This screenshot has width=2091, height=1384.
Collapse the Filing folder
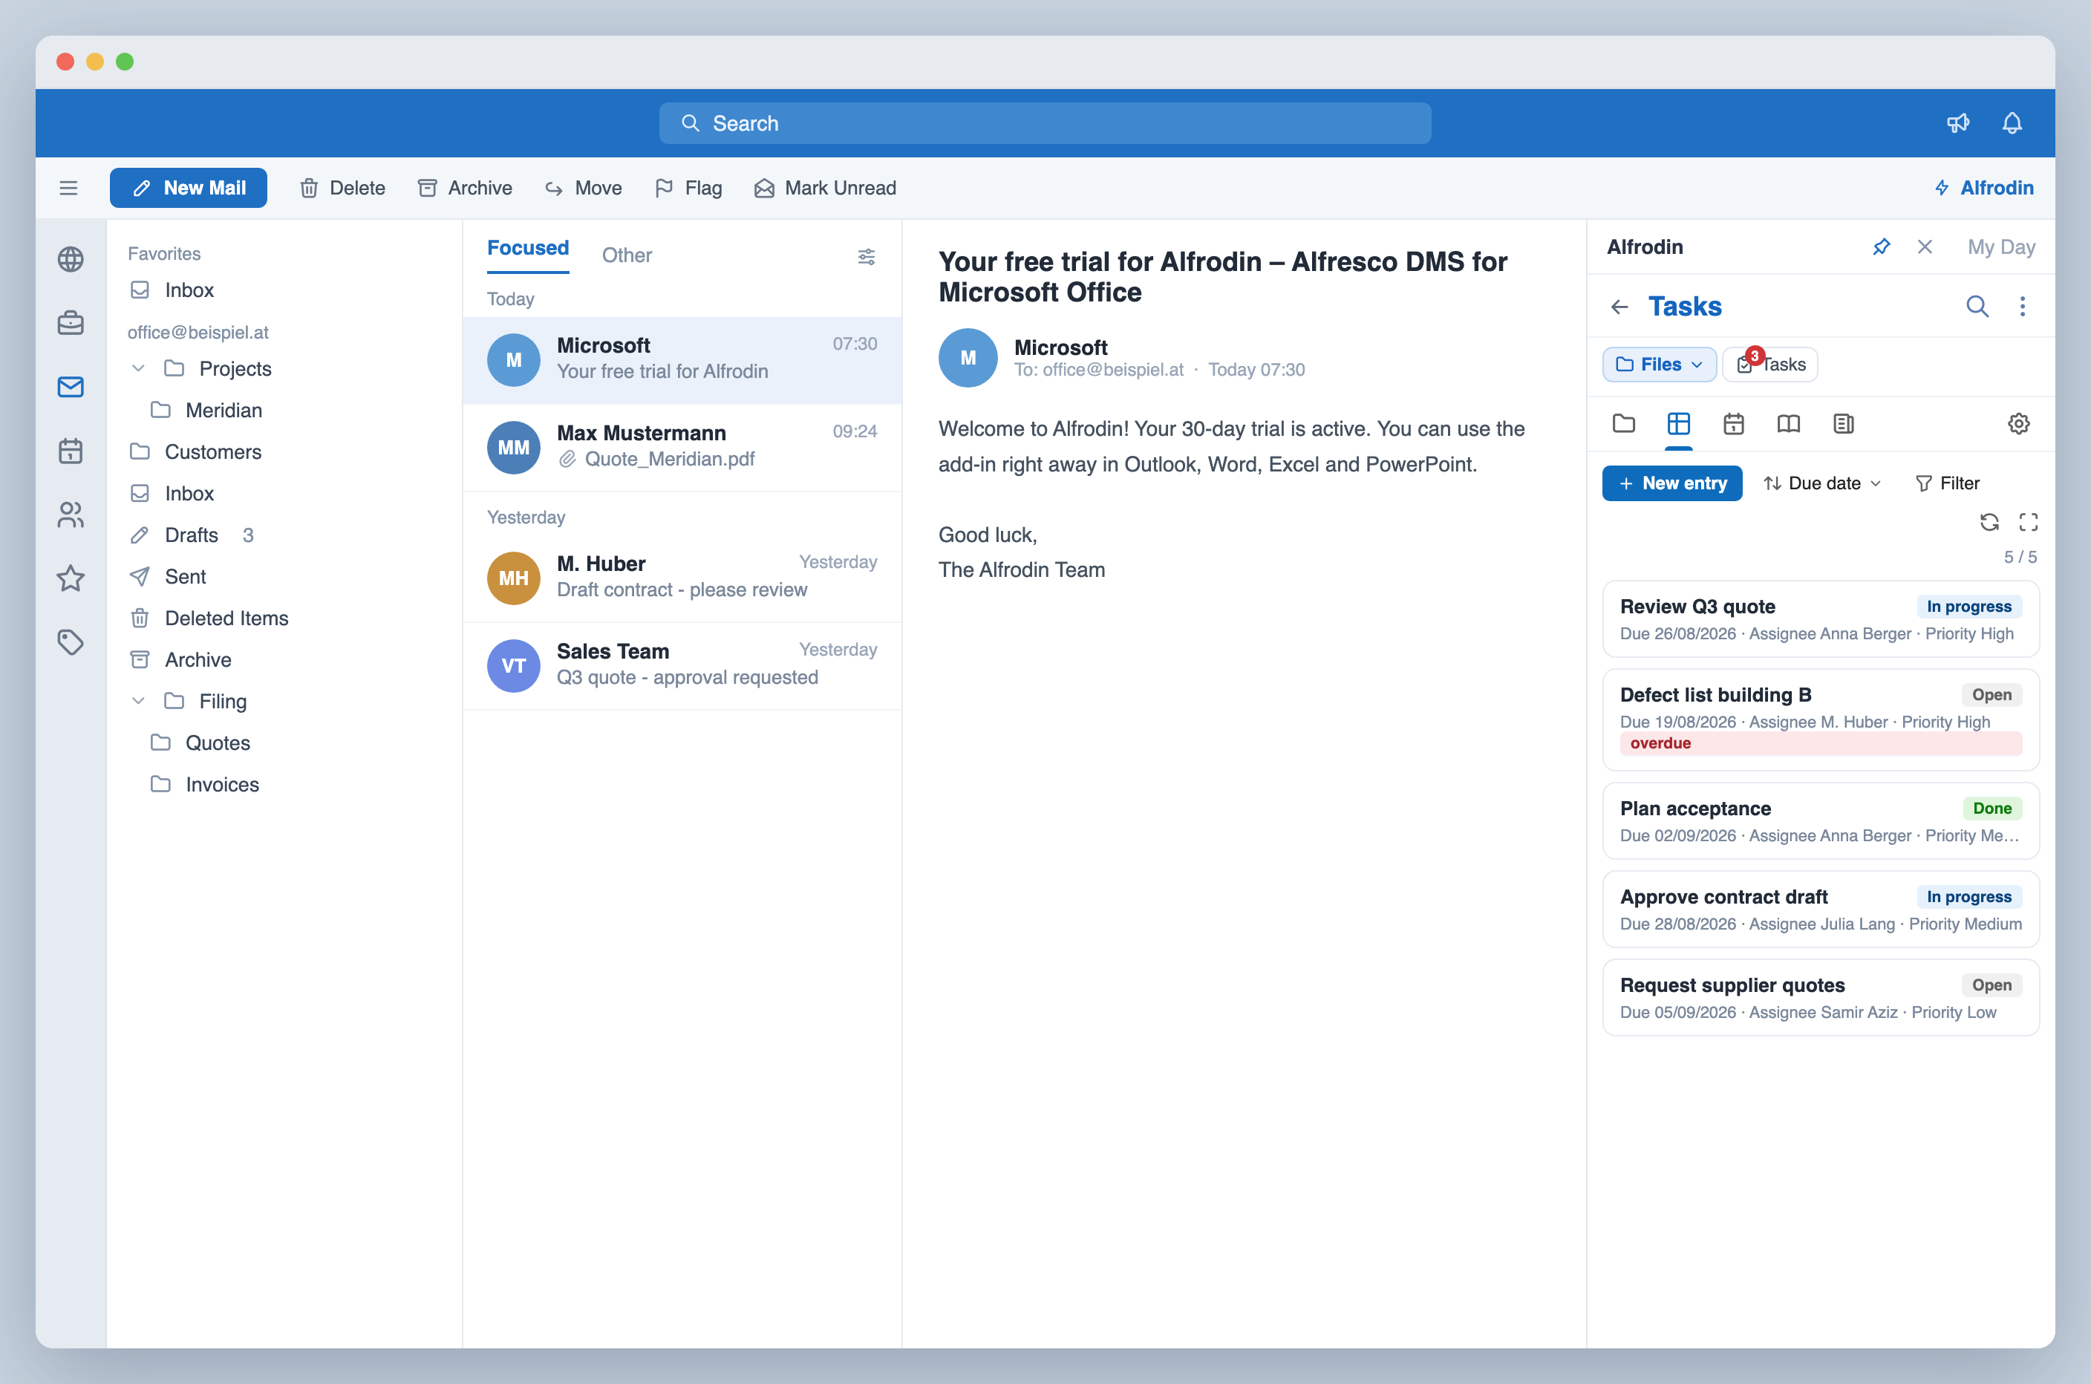tap(139, 701)
